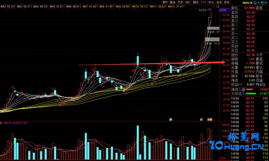Select the 叠加 overlay button

click(173, 2)
